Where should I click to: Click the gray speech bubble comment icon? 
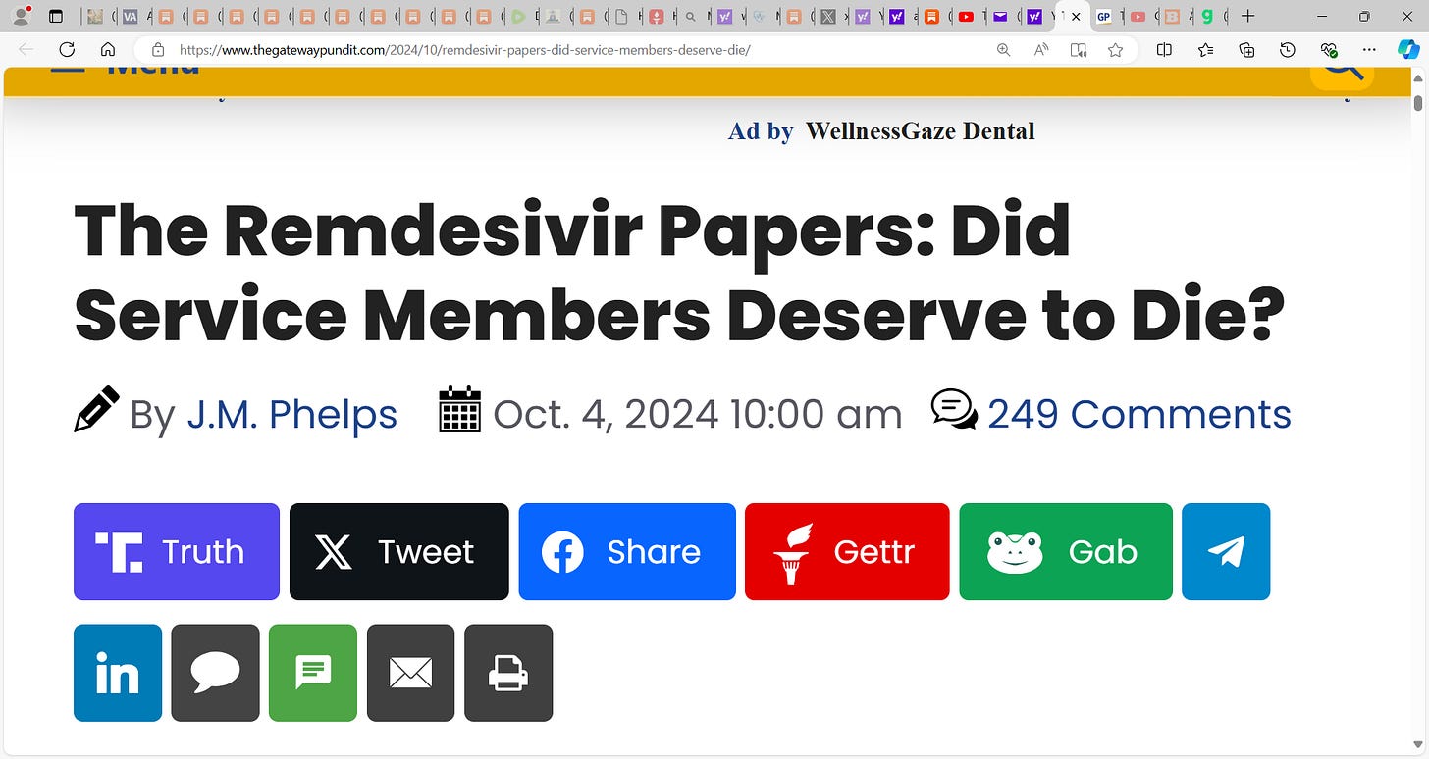[215, 673]
